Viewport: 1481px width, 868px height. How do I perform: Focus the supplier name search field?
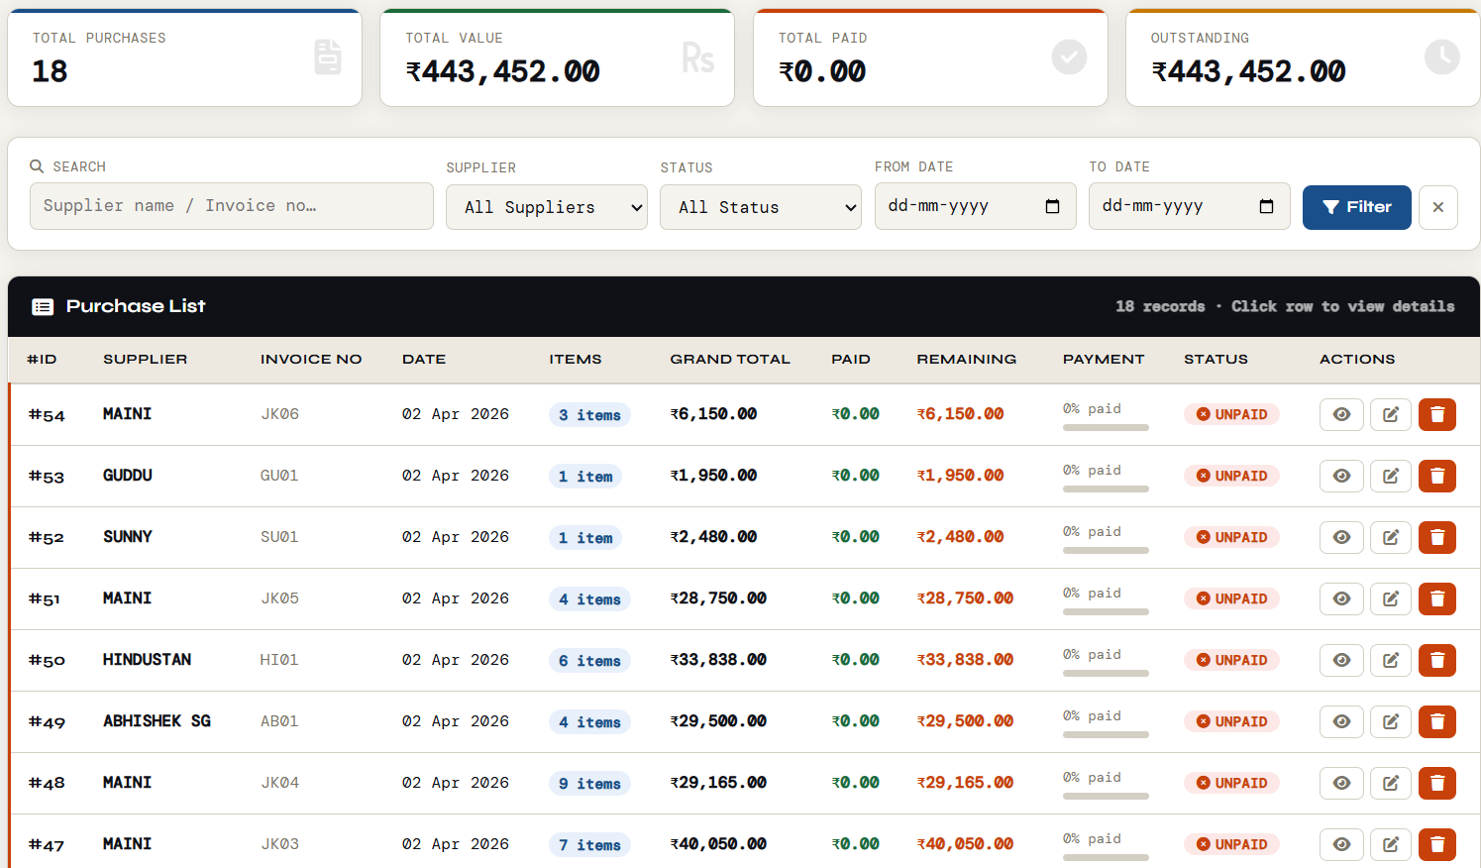tap(231, 206)
